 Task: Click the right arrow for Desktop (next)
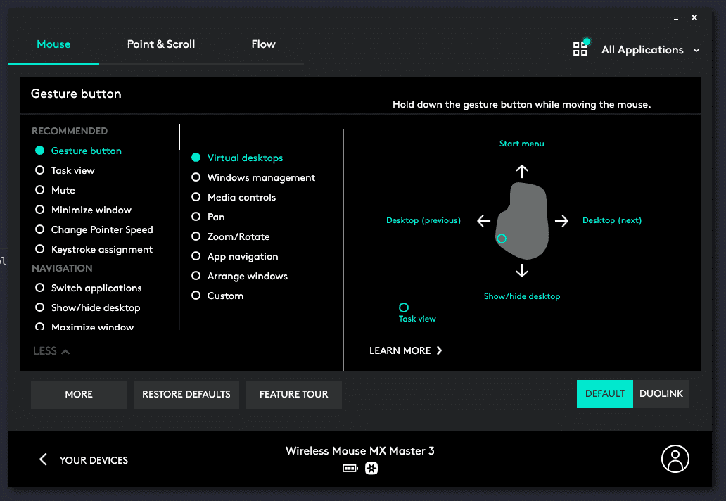[x=561, y=221]
